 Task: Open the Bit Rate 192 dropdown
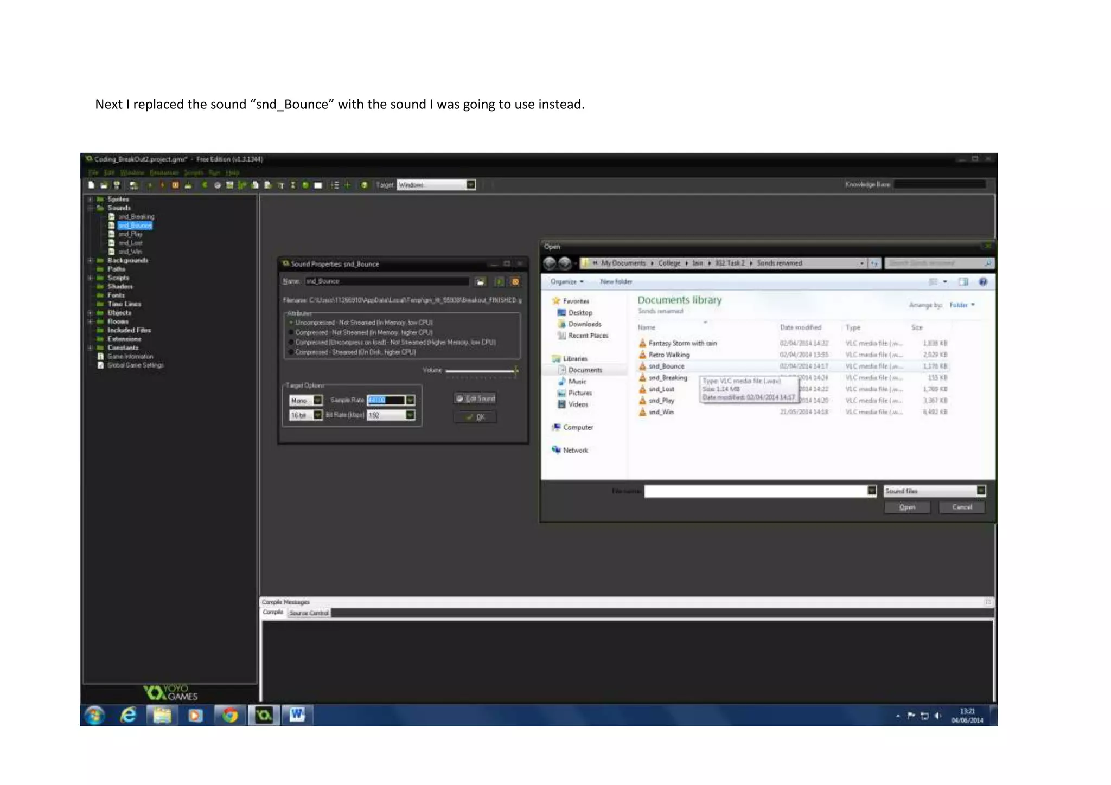[x=410, y=415]
